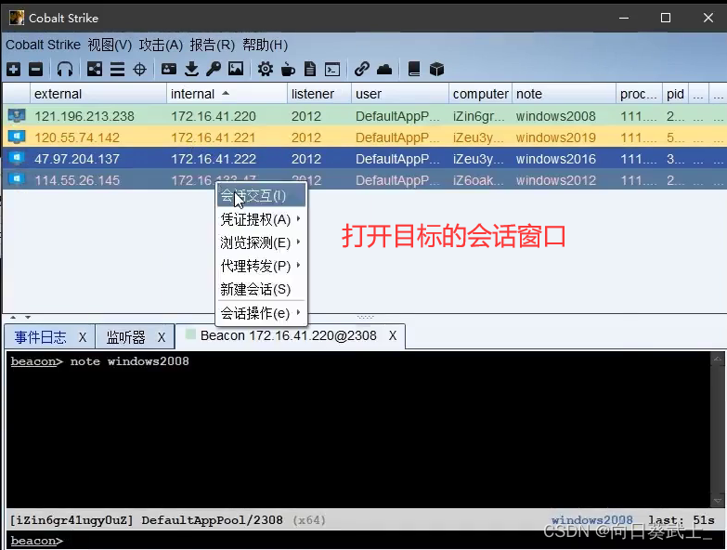Click the book help icon

414,70
